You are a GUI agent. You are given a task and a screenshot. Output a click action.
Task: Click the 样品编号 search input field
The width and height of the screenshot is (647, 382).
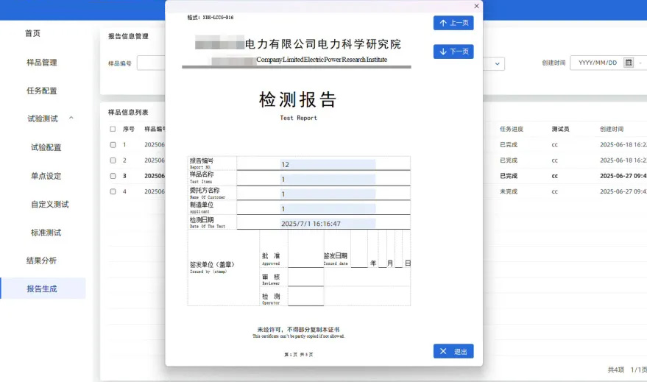coord(151,63)
